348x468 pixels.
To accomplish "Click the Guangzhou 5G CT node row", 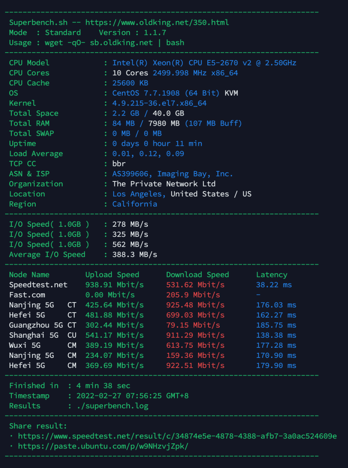I will [x=43, y=325].
